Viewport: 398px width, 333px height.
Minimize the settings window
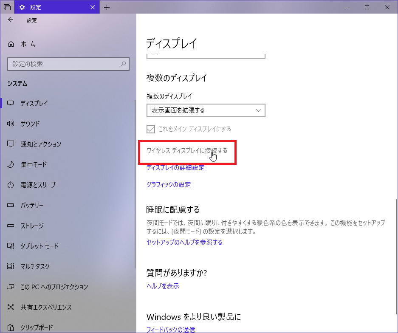(347, 7)
